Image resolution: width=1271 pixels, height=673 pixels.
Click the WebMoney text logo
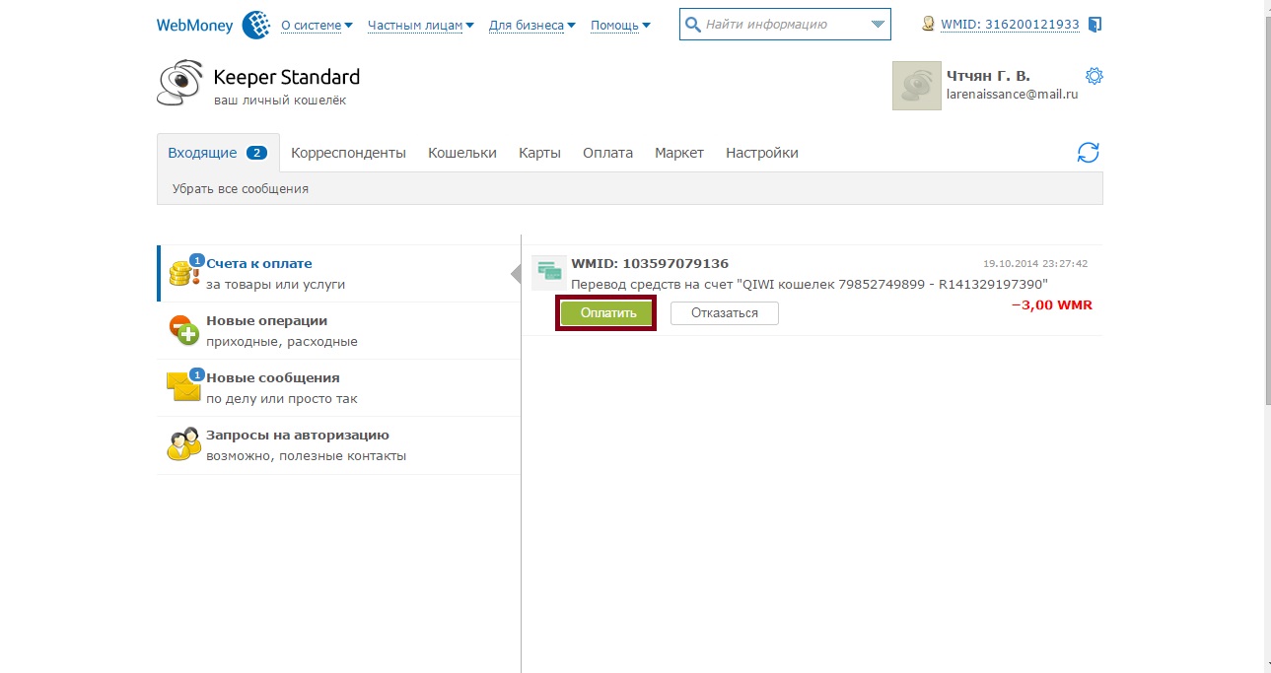195,26
